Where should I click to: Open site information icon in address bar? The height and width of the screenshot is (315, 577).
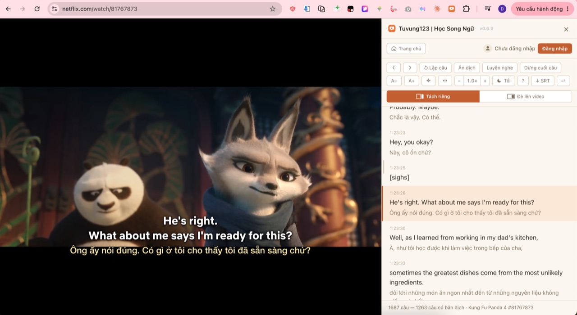tap(54, 9)
